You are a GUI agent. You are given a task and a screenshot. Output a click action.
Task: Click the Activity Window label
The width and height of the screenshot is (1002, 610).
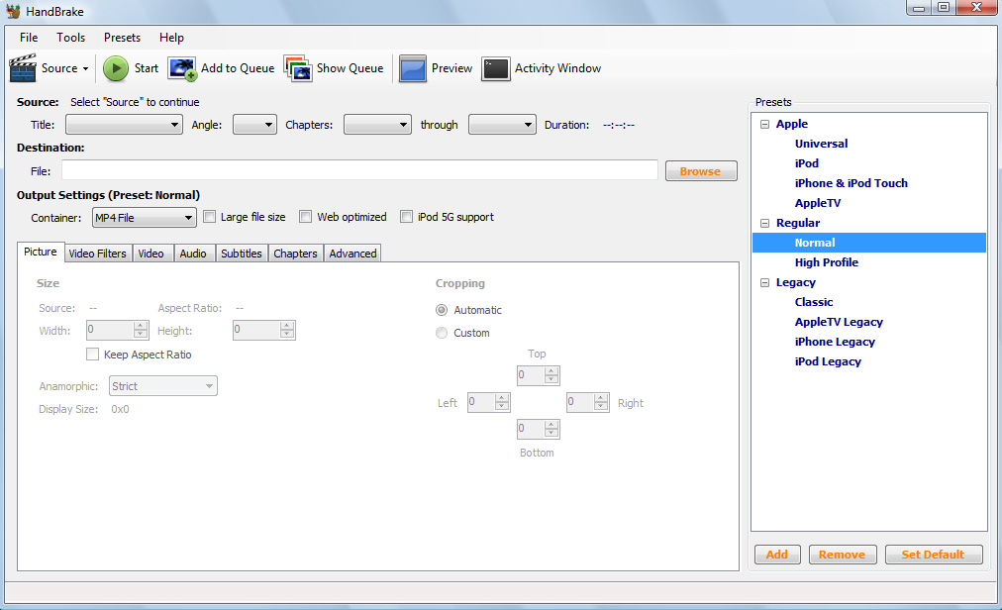(557, 68)
